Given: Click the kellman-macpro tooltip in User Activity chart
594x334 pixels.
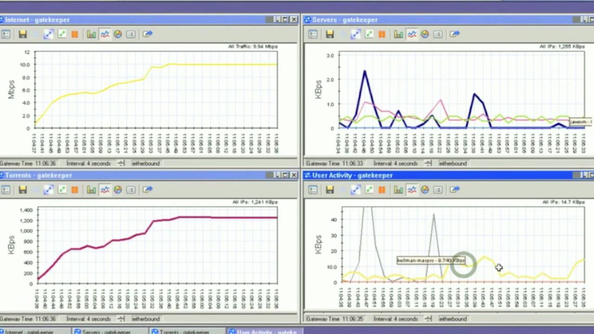Looking at the screenshot, I should [431, 261].
